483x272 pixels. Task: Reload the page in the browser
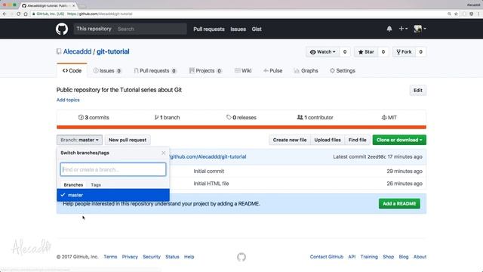pos(18,14)
